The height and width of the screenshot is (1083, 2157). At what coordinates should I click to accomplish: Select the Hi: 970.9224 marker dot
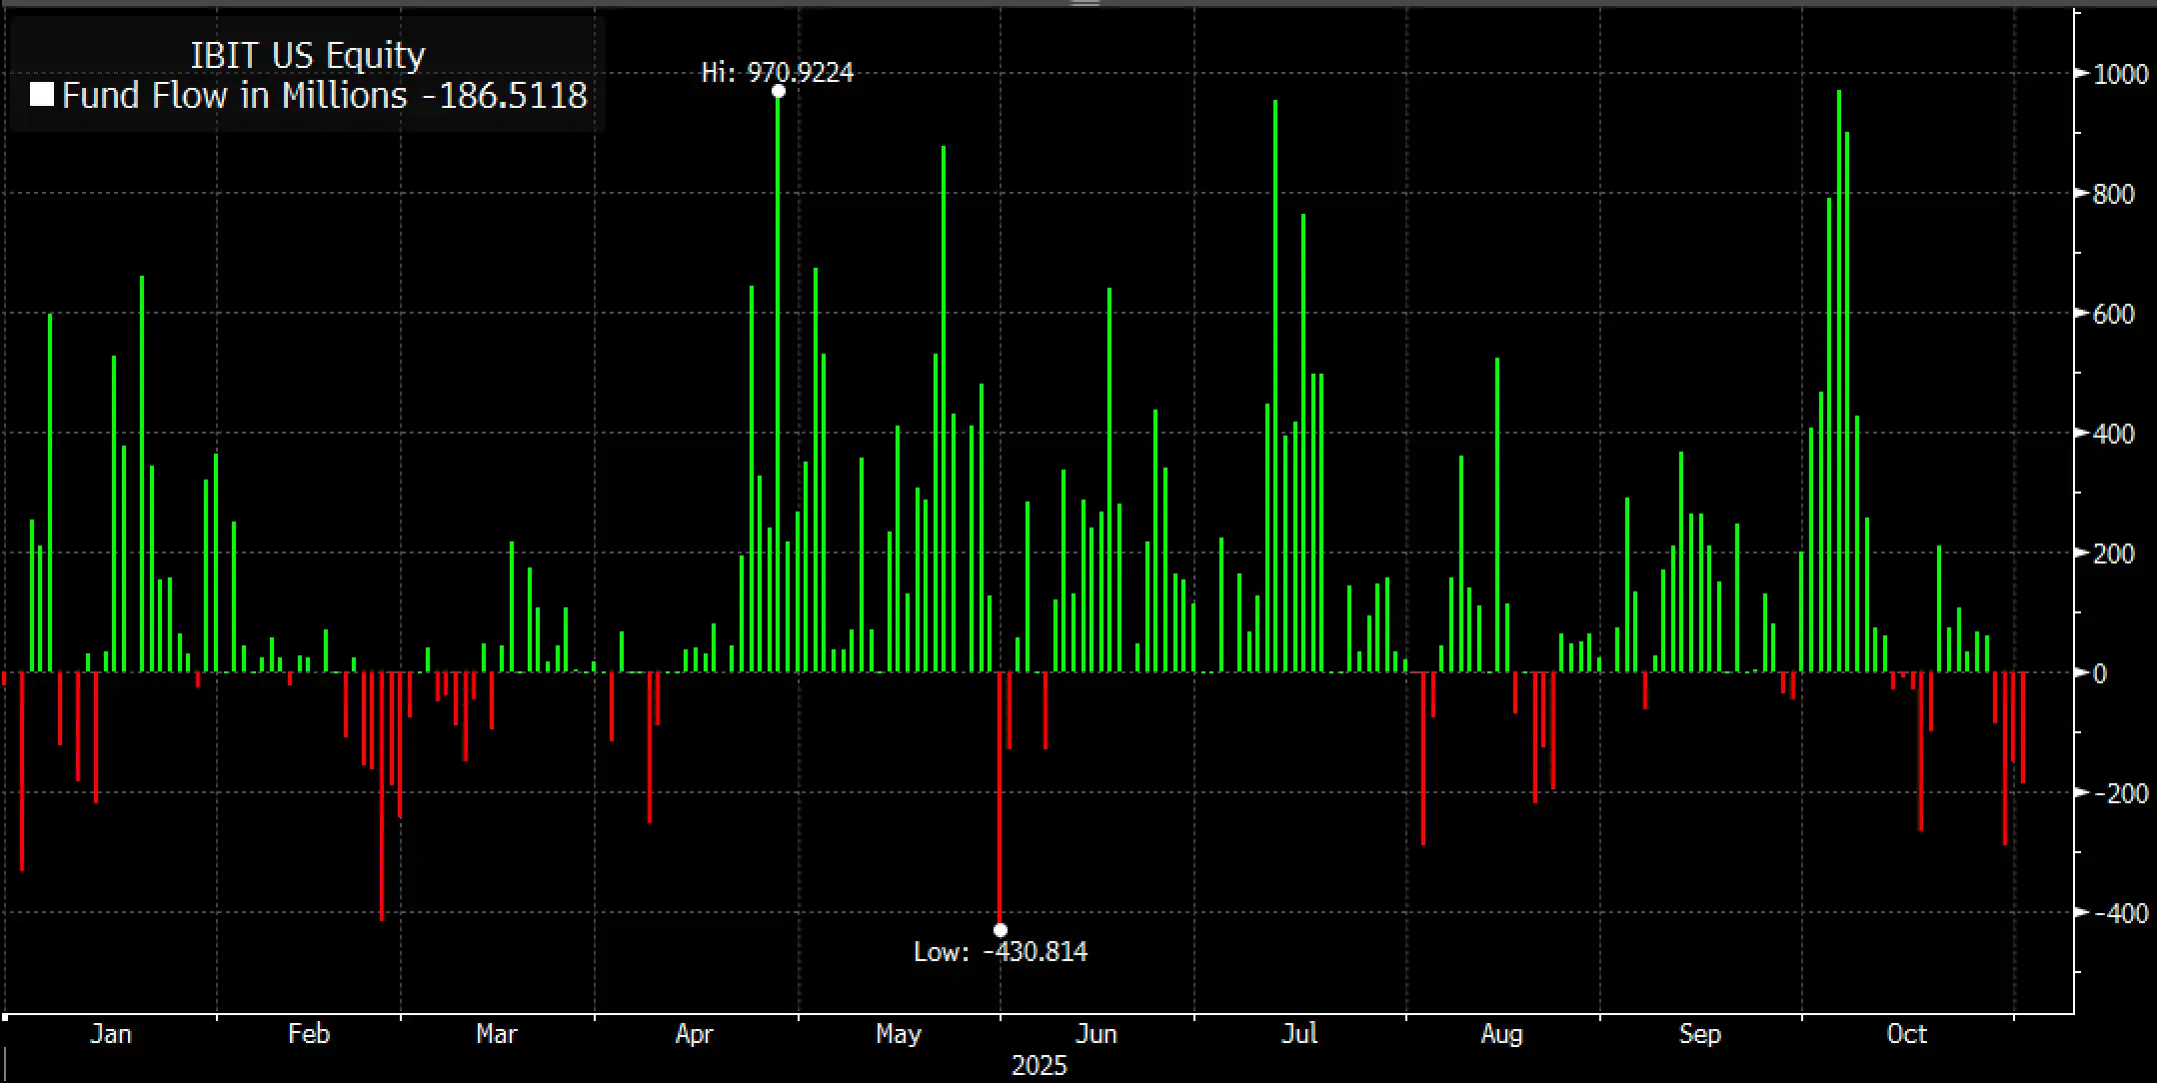coord(780,90)
